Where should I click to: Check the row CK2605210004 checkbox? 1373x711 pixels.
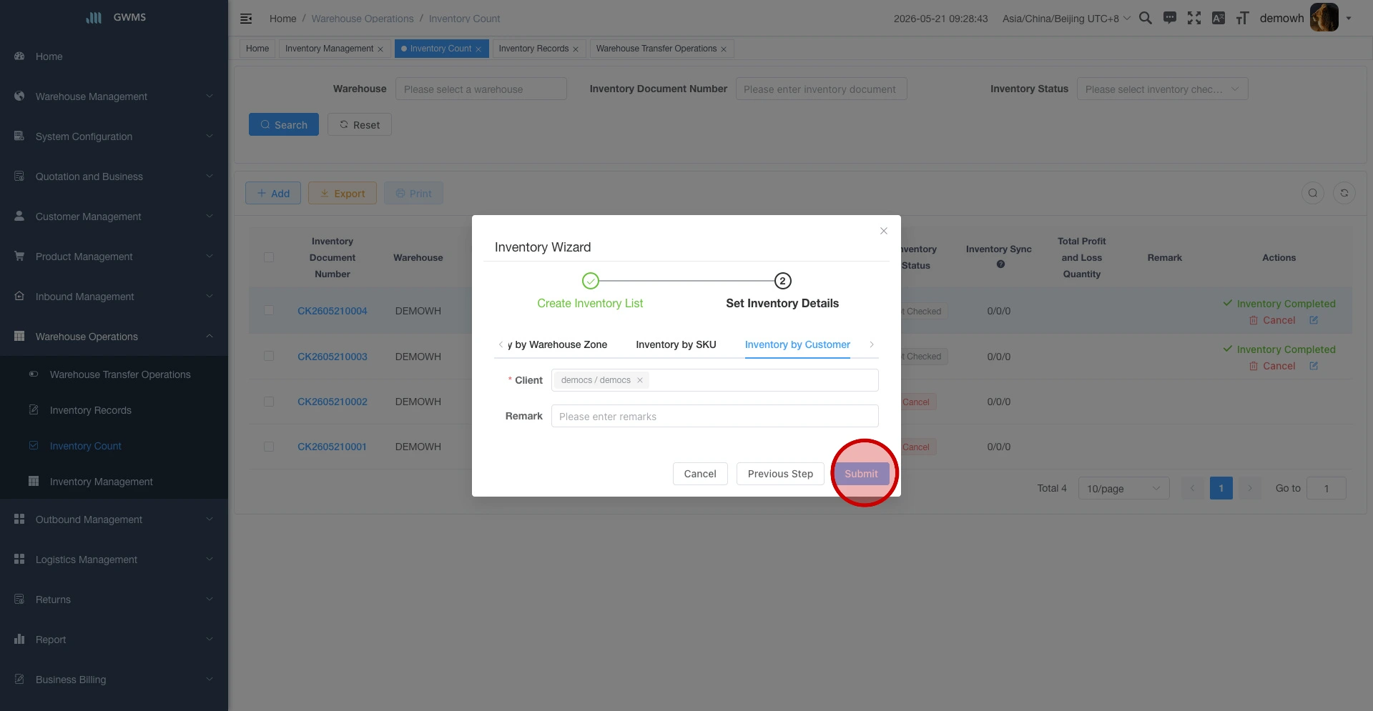269,311
